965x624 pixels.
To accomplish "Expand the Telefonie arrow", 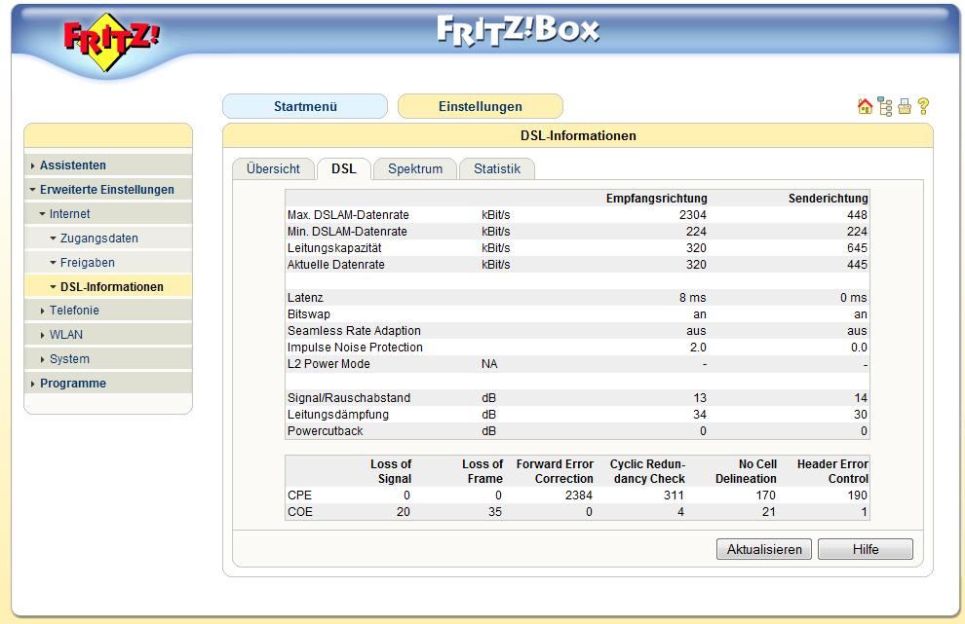I will pyautogui.click(x=42, y=312).
